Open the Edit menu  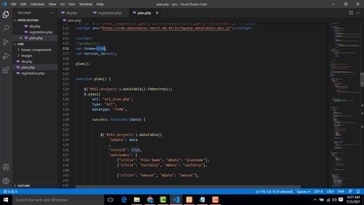(x=23, y=4)
